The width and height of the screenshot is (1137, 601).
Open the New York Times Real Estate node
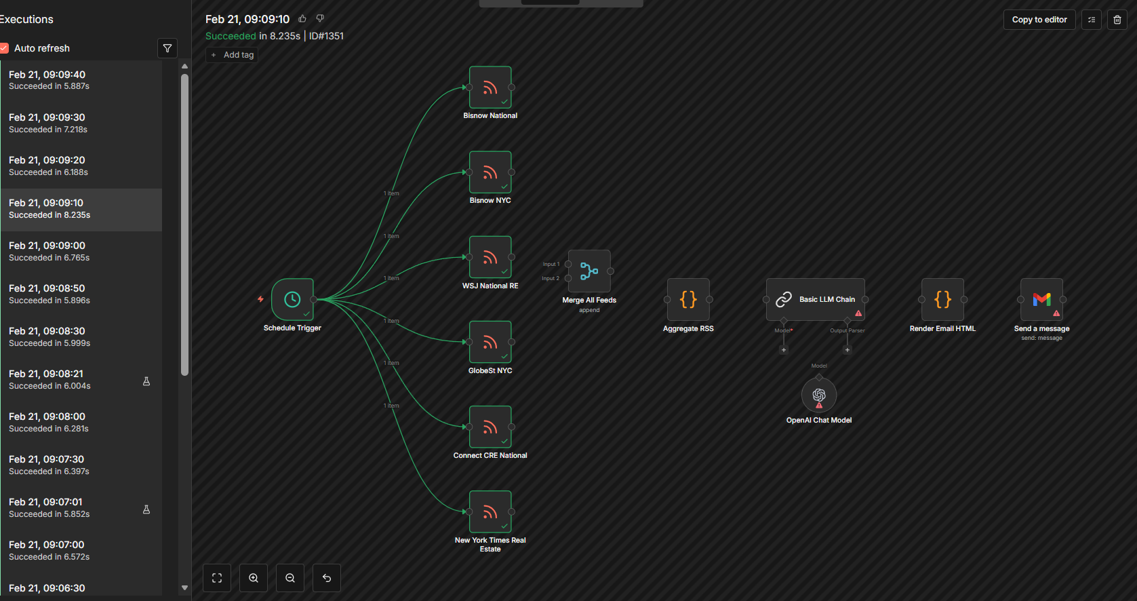490,511
